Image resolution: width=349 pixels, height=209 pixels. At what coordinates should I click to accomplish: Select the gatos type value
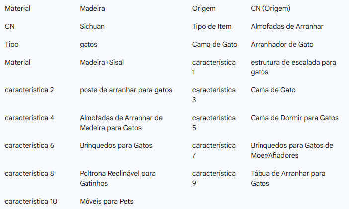coord(88,45)
